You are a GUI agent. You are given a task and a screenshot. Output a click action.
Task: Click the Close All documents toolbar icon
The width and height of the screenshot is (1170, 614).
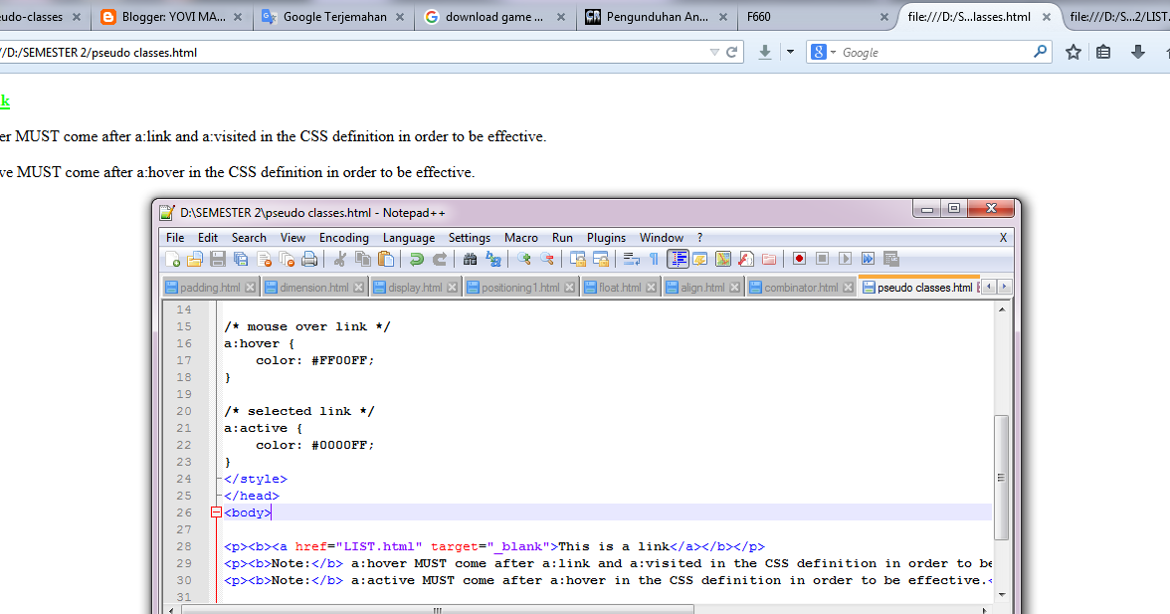287,259
